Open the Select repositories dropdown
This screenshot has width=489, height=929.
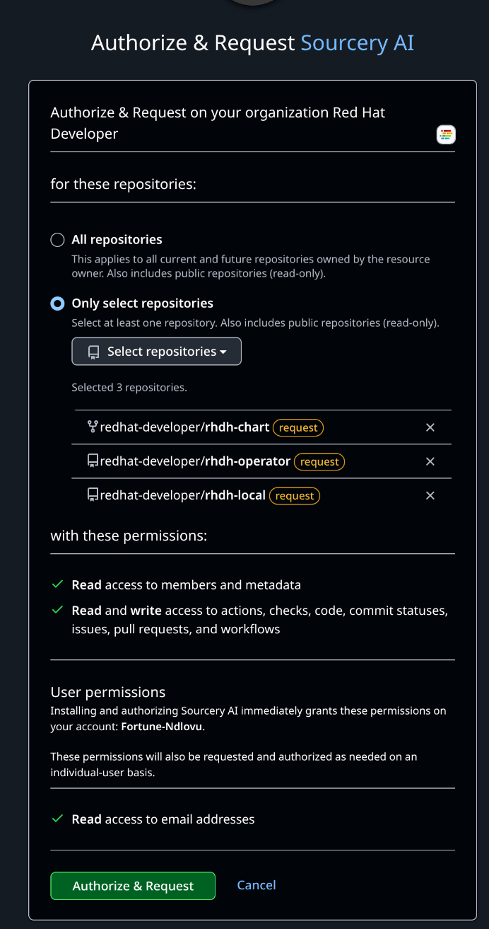coord(156,352)
